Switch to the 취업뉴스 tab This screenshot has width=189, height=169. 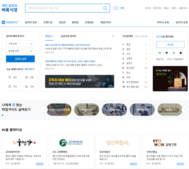click(x=49, y=36)
